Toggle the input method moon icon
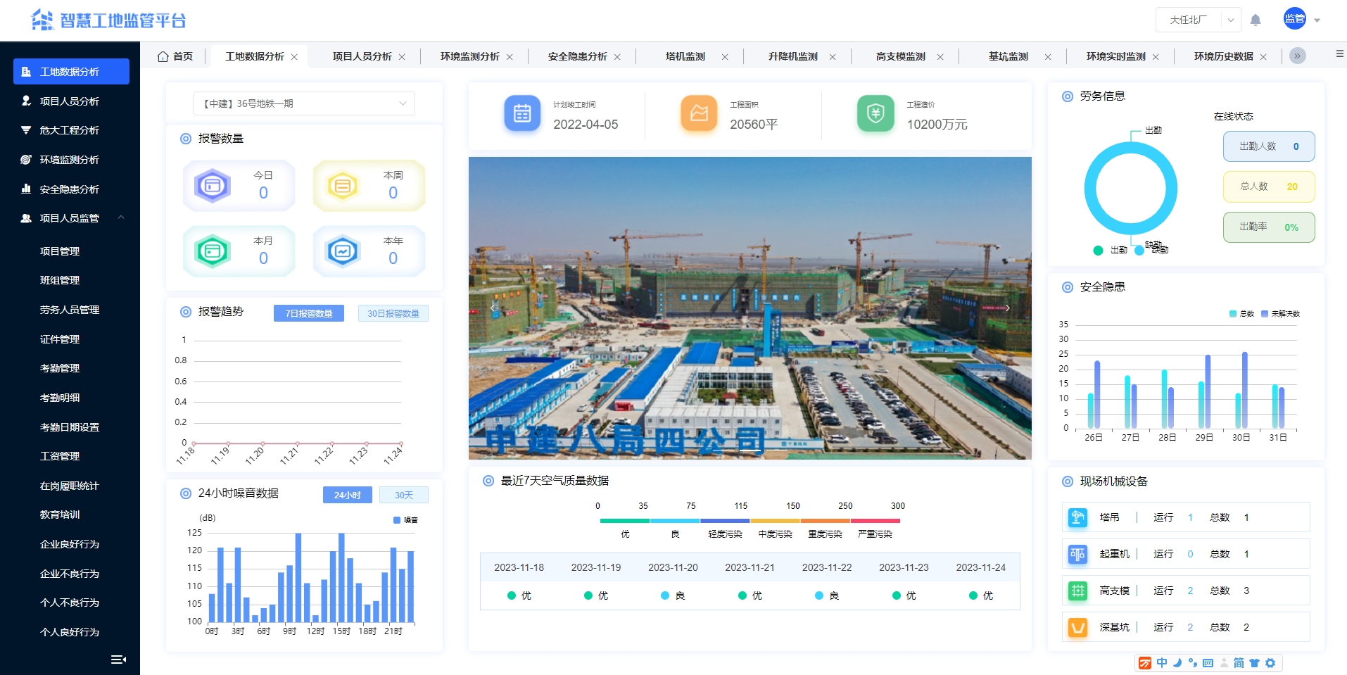Image resolution: width=1347 pixels, height=675 pixels. (x=1177, y=663)
